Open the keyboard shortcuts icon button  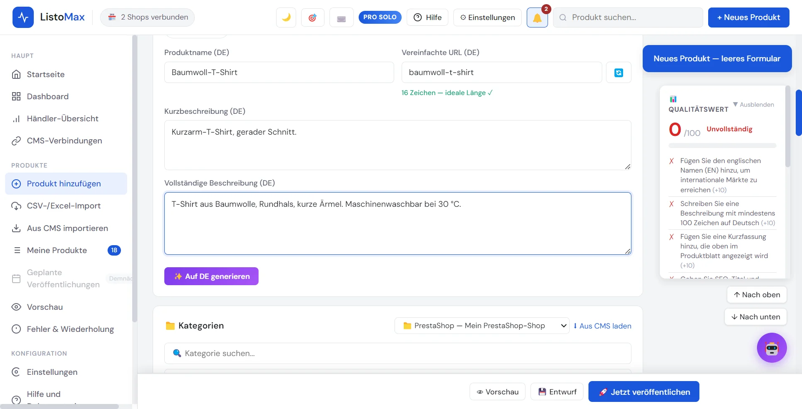pyautogui.click(x=342, y=18)
